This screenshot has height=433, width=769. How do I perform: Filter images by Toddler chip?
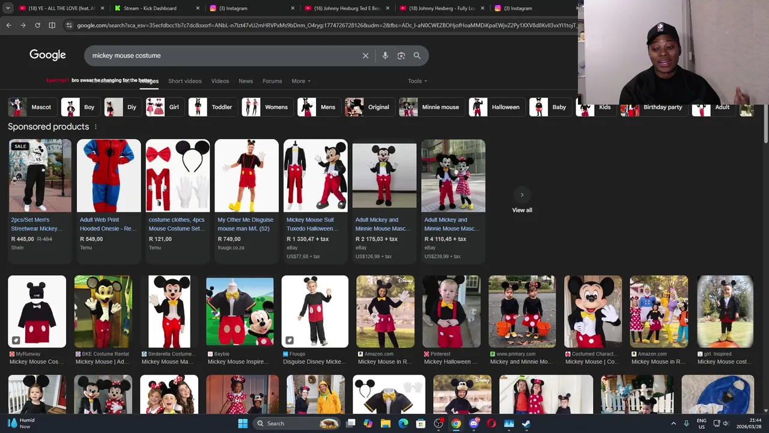[212, 107]
